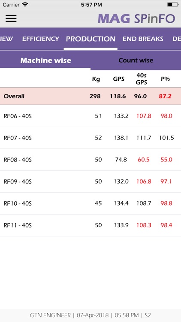
Task: Tap the GTN ENGINEER footer status bar
Action: pos(90,315)
